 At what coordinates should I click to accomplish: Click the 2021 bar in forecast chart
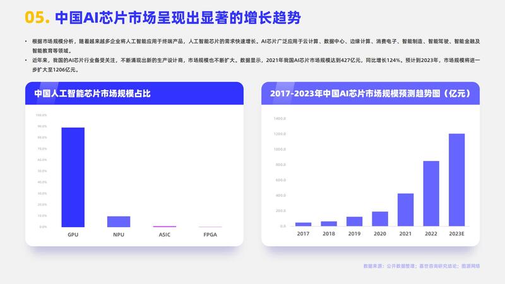click(405, 210)
